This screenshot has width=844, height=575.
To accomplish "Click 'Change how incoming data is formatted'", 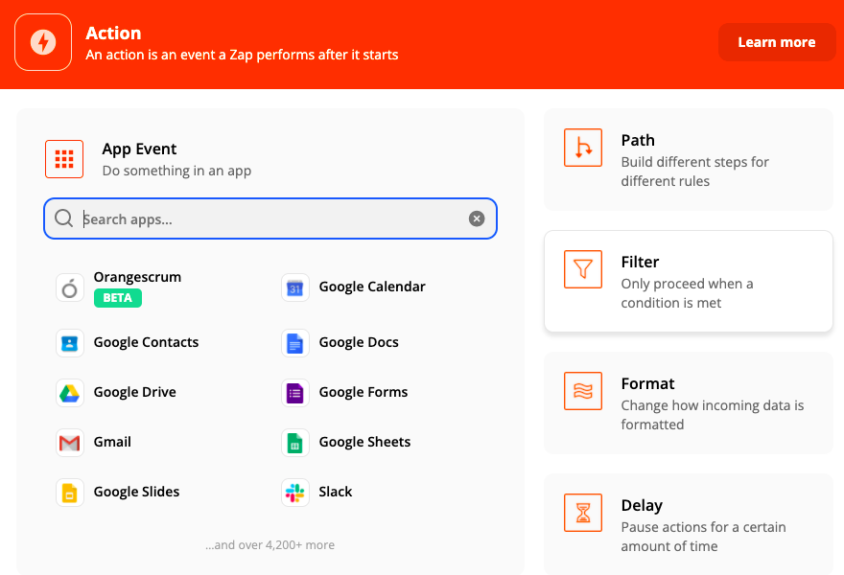I will tap(712, 415).
